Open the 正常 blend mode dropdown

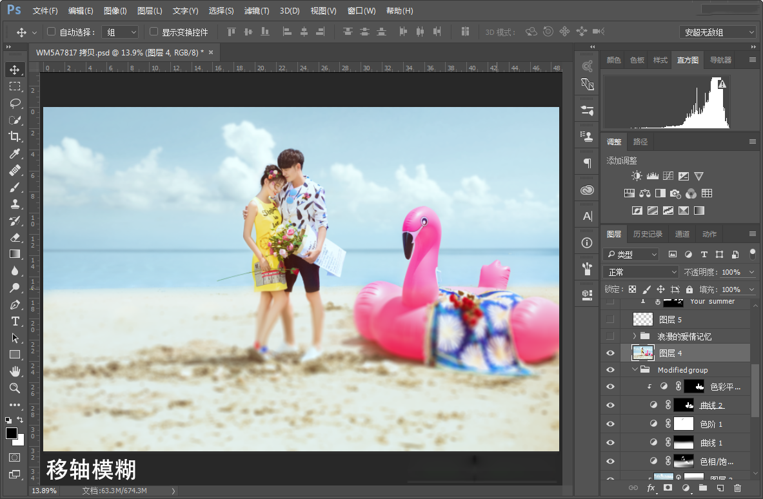tap(640, 272)
